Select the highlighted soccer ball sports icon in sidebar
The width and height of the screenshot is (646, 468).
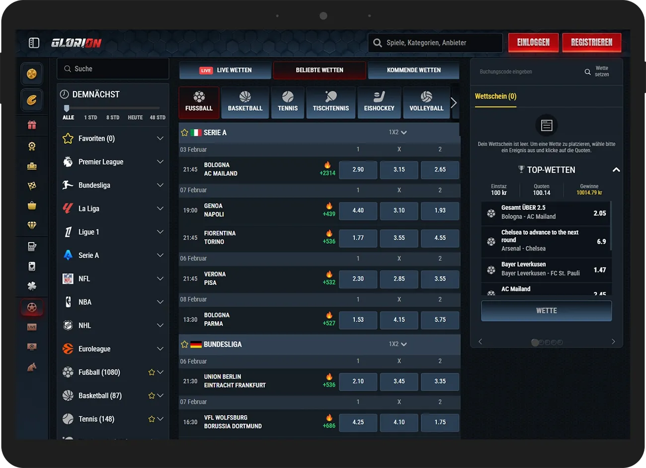(32, 307)
